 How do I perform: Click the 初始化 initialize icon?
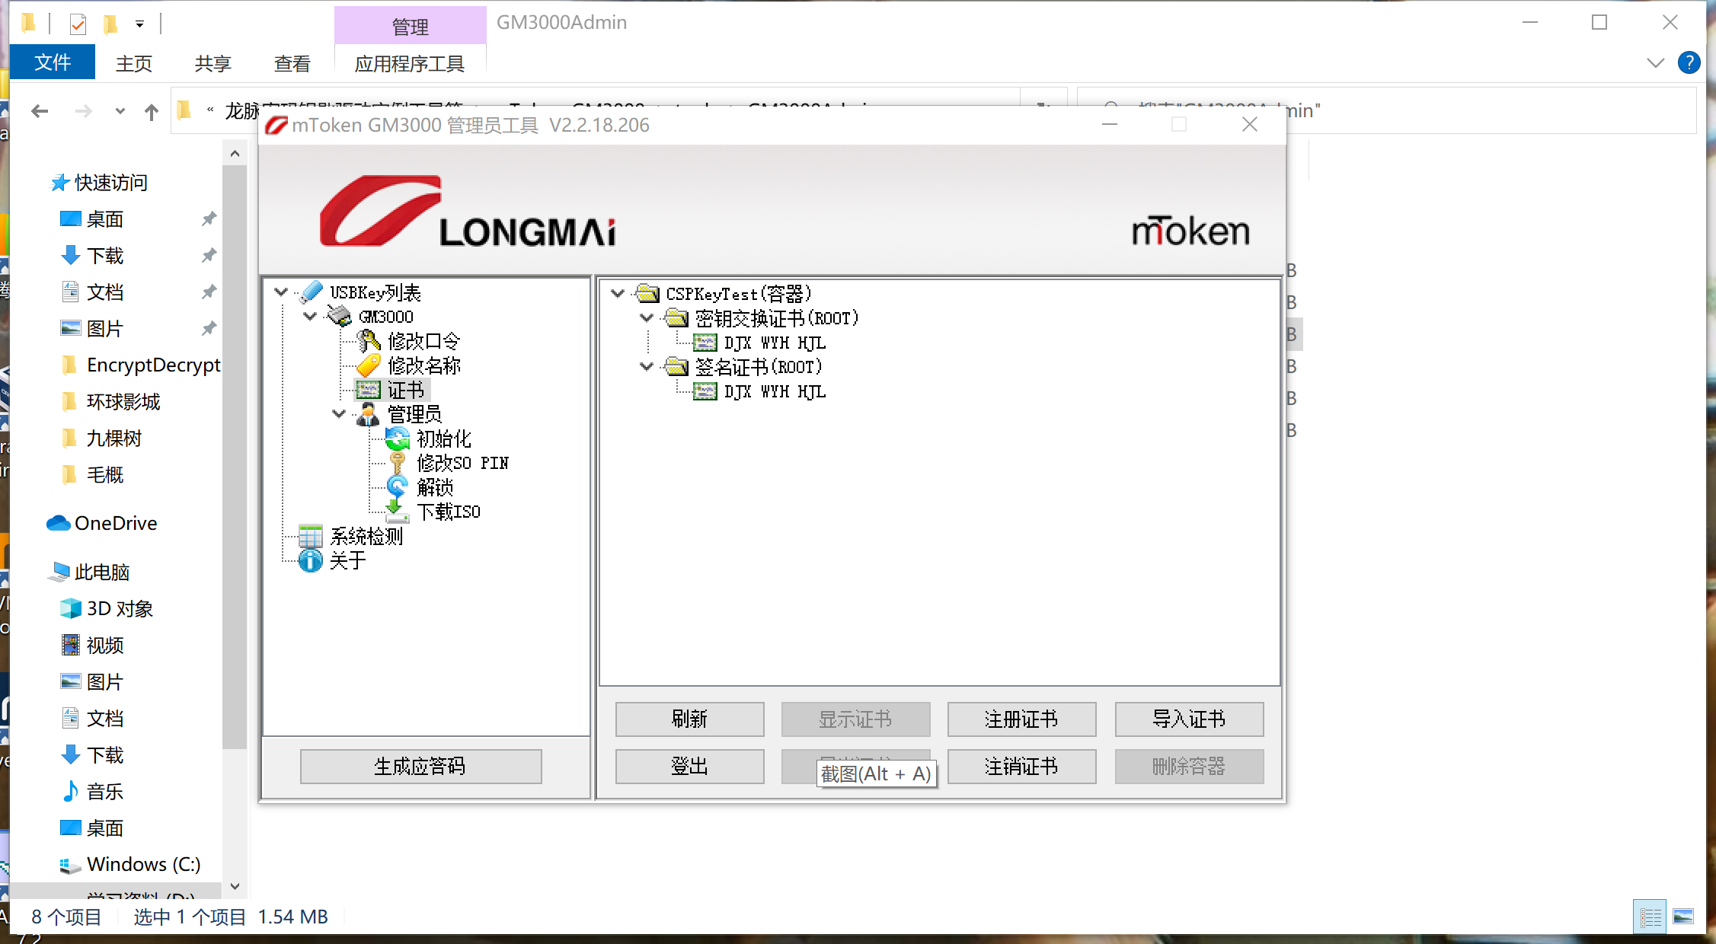coord(397,439)
